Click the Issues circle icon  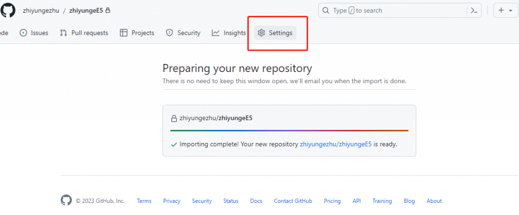(23, 33)
